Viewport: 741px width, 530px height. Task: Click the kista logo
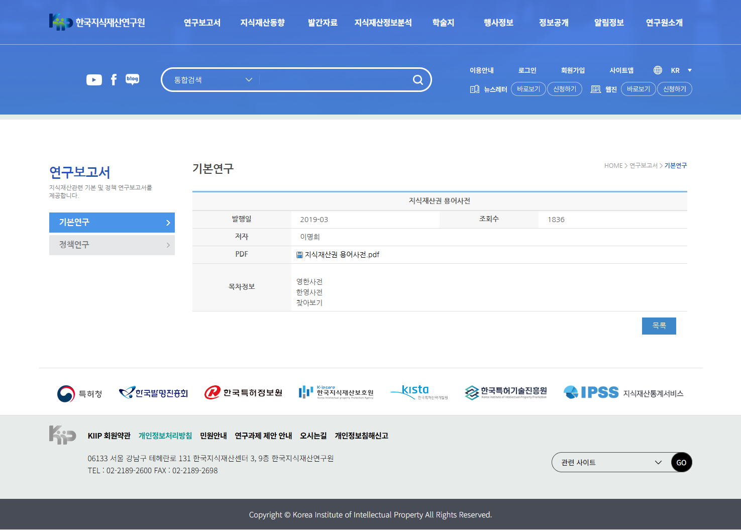point(418,392)
